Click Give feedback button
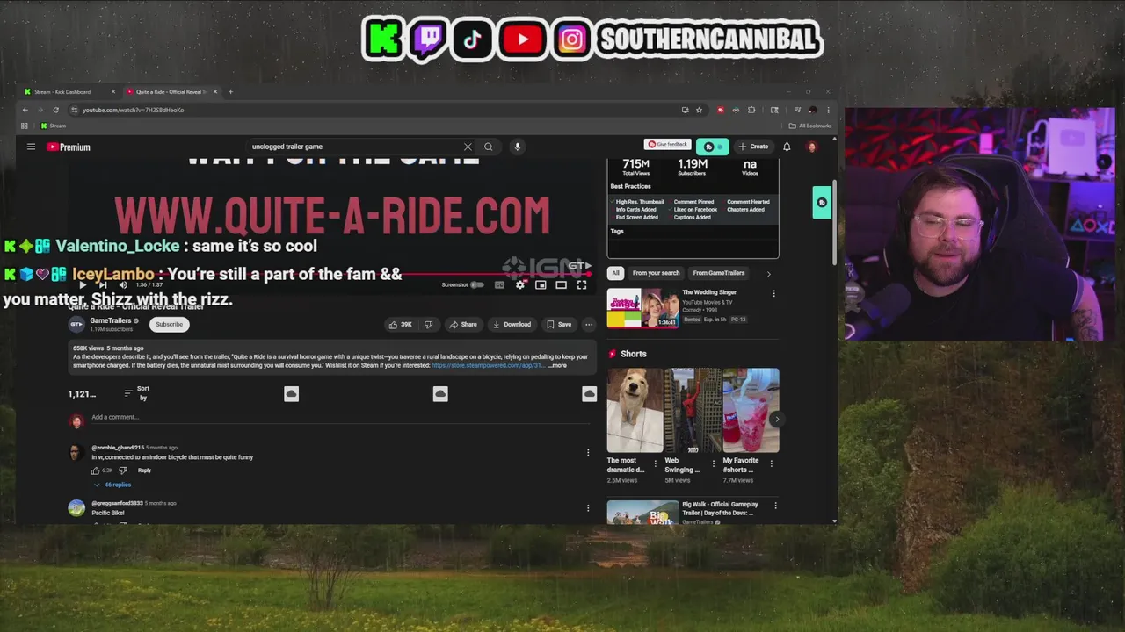This screenshot has height=632, width=1125. click(667, 145)
